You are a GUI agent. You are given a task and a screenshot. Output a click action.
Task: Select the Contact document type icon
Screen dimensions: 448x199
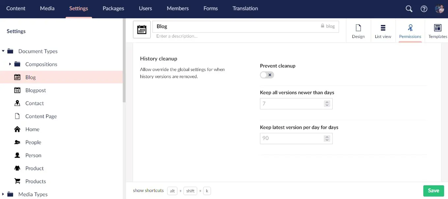pos(17,103)
